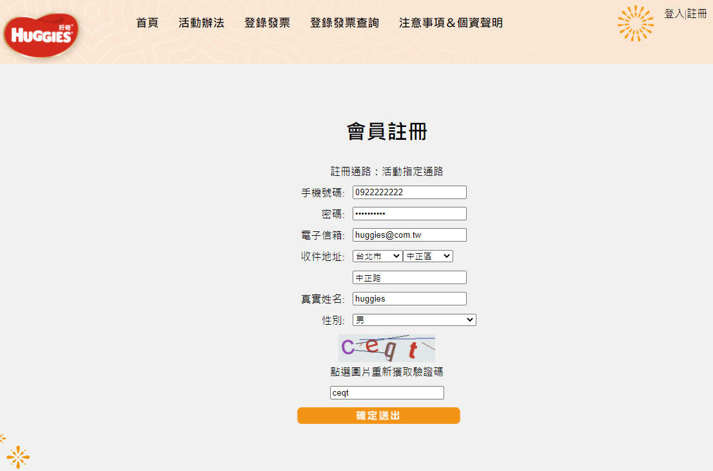Click the 電子信箱 label
Image resolution: width=713 pixels, height=471 pixels.
323,235
